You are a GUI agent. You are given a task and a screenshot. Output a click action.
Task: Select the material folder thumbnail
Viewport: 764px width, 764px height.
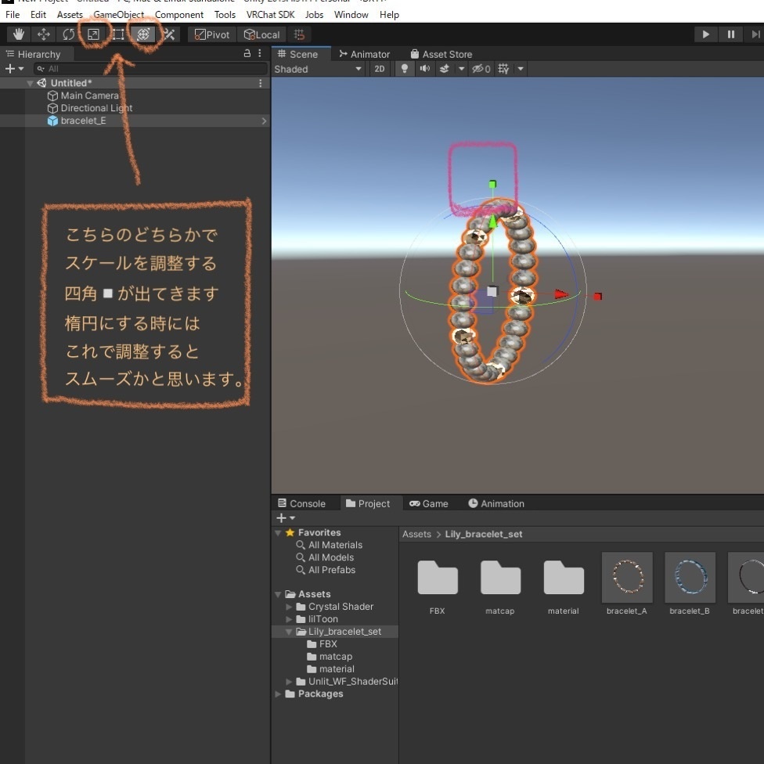point(564,578)
